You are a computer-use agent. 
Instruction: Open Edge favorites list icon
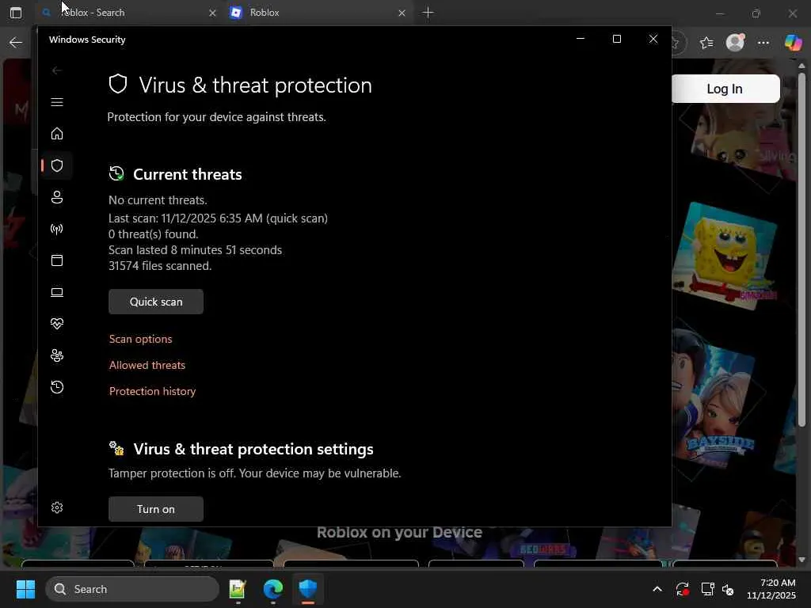pyautogui.click(x=706, y=43)
